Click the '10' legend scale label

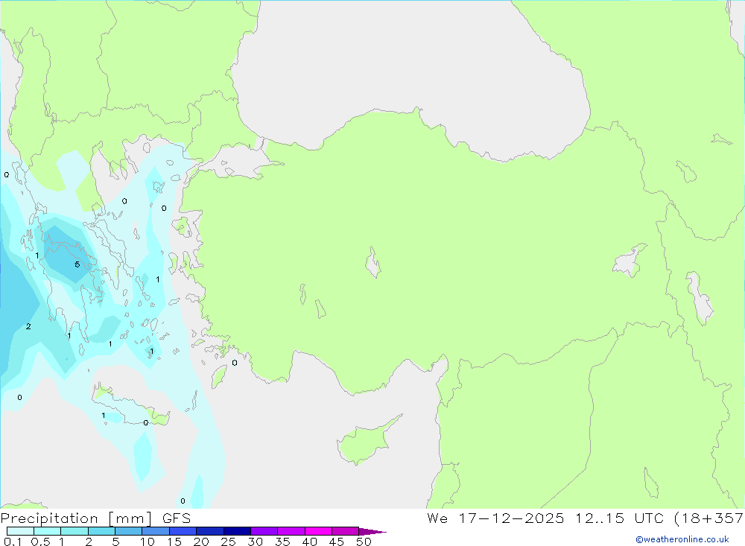tap(148, 542)
